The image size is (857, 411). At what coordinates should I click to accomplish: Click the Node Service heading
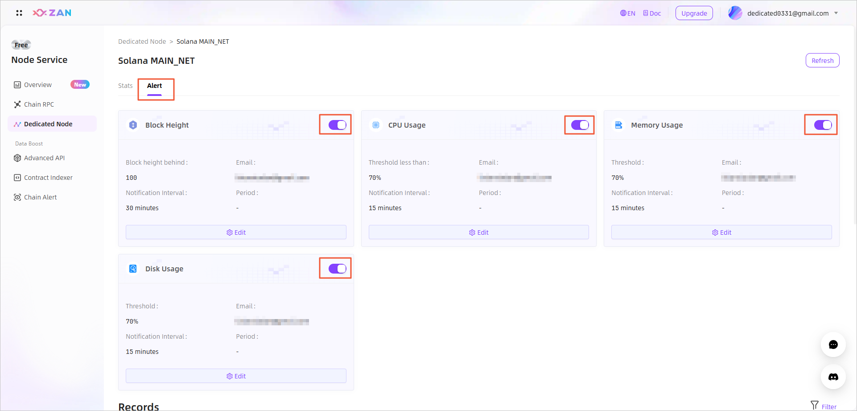point(39,60)
